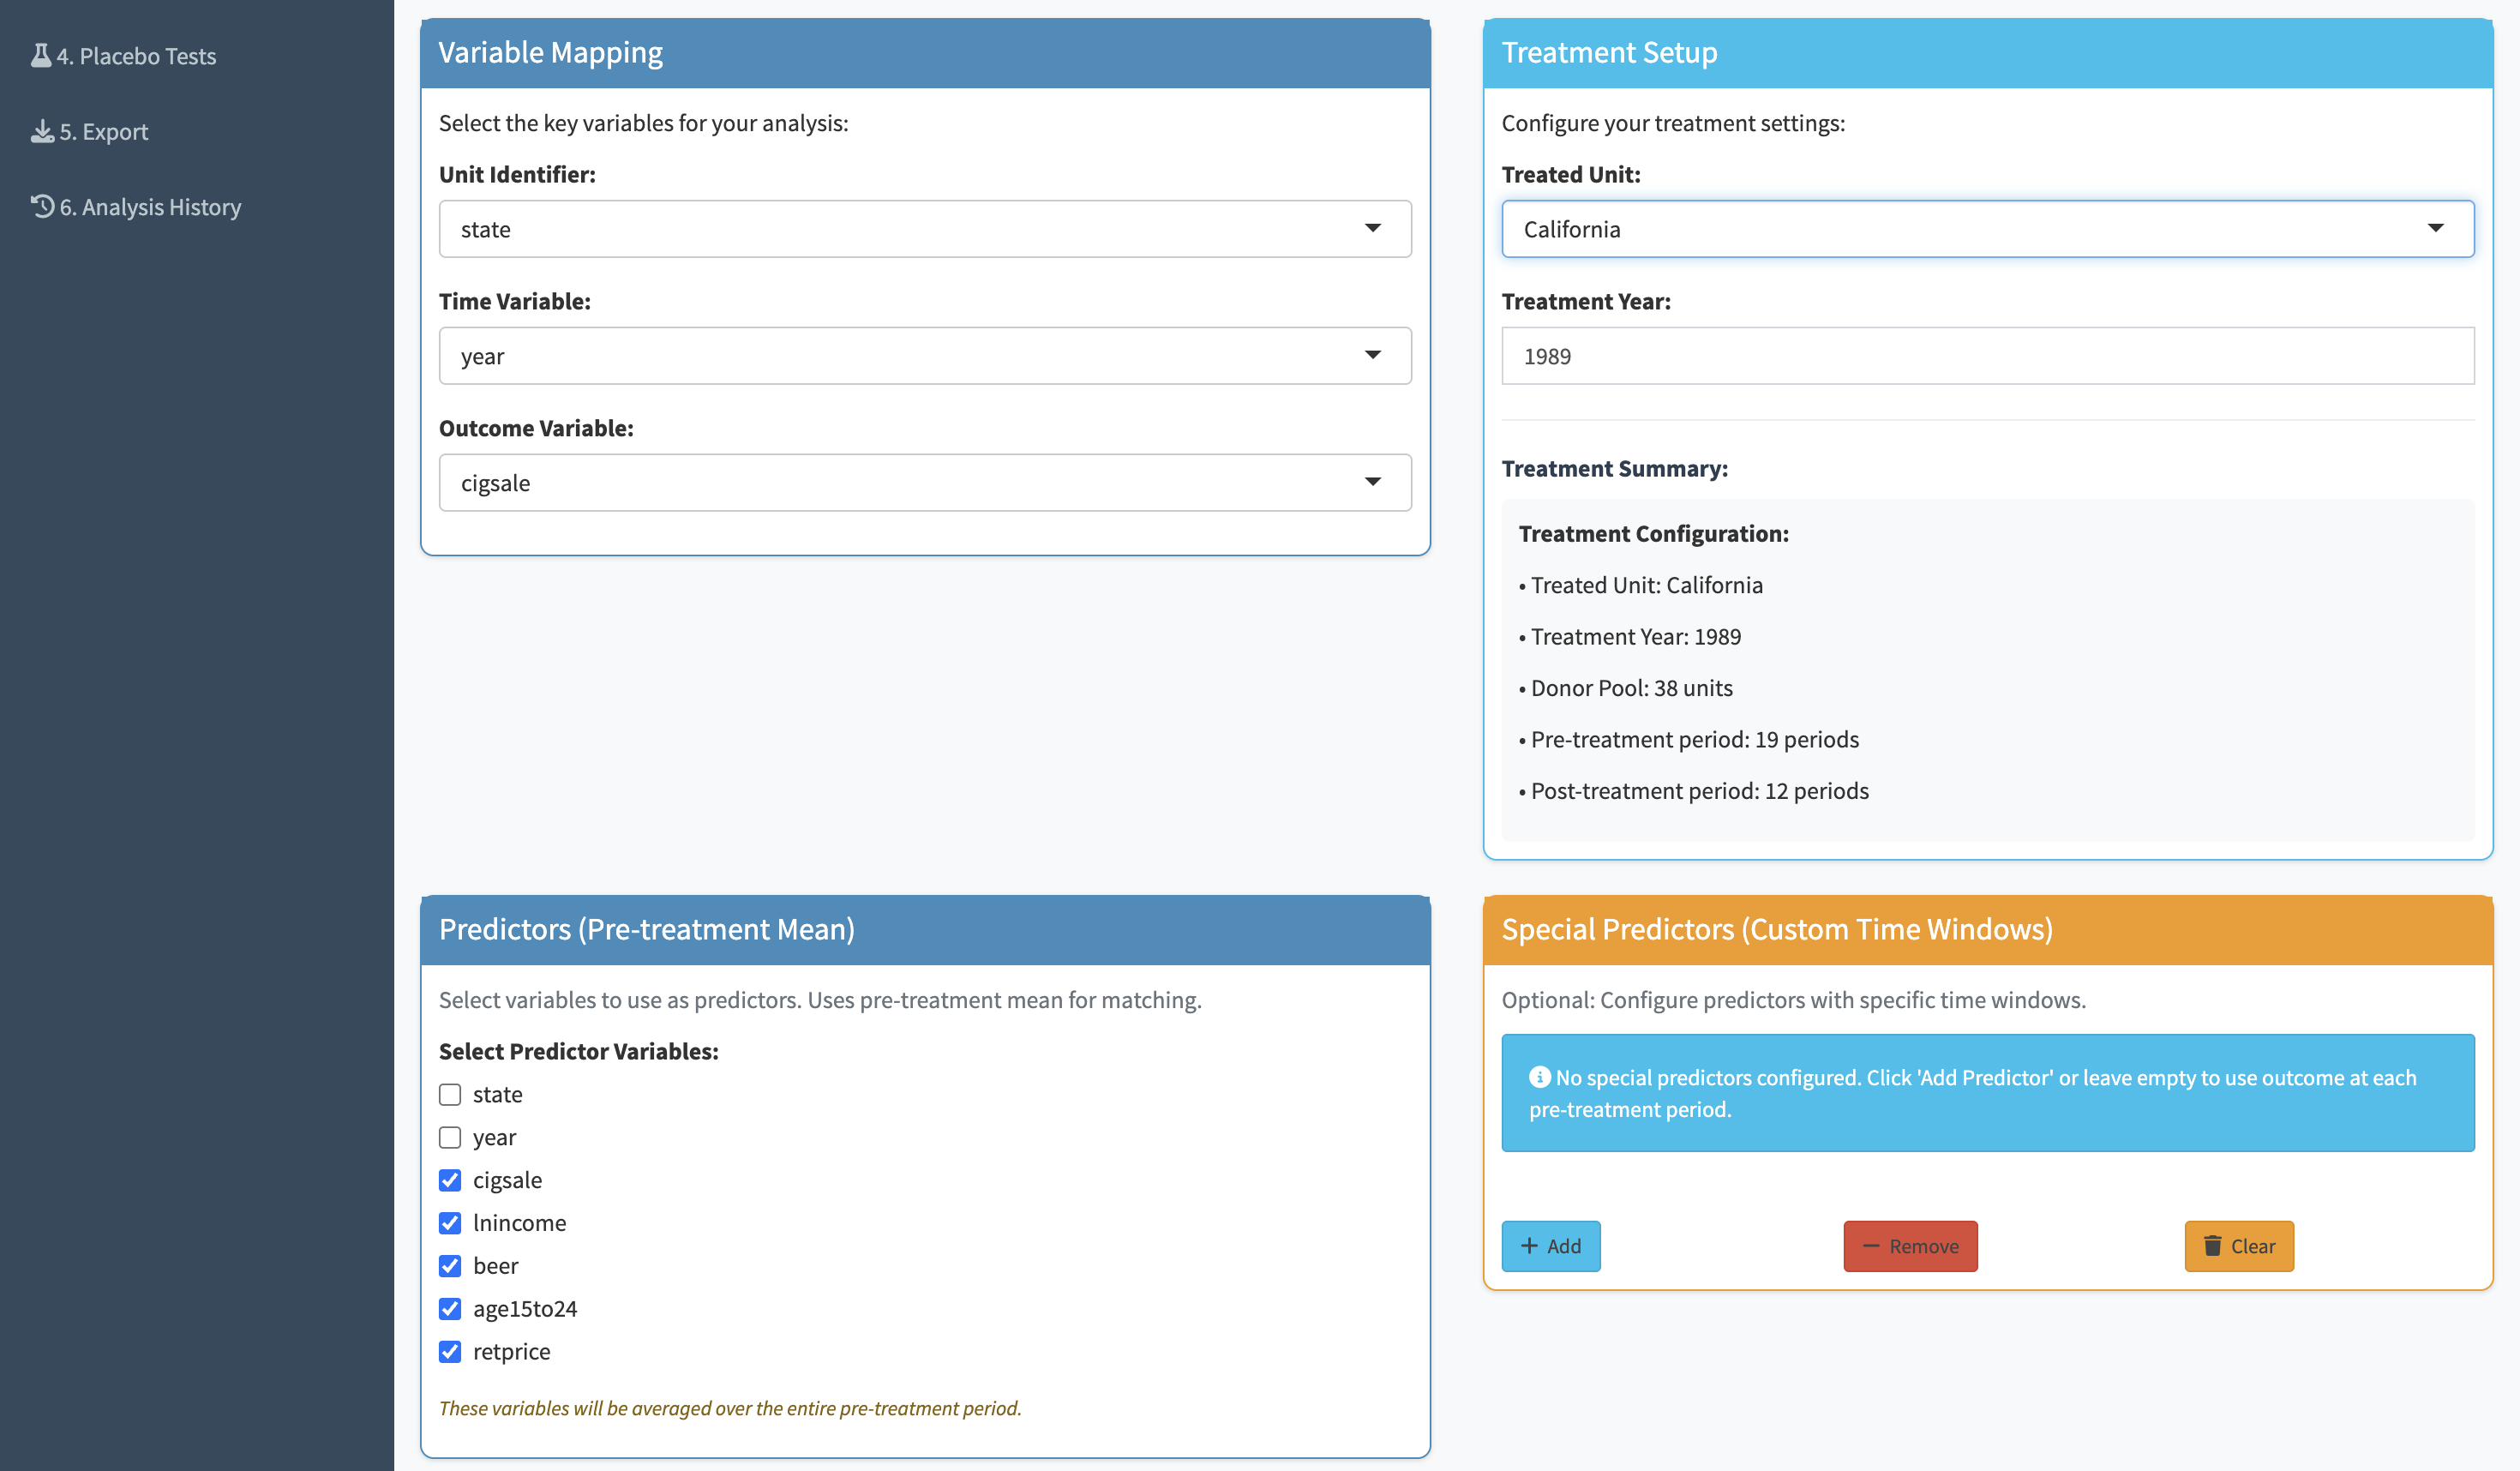Click the Treatment Year input field

[1986, 356]
